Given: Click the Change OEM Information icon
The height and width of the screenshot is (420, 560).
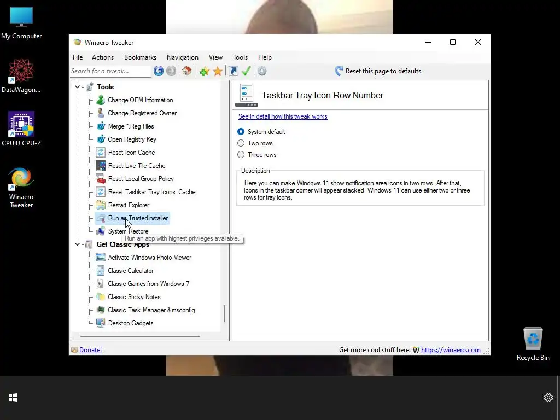Looking at the screenshot, I should (101, 100).
